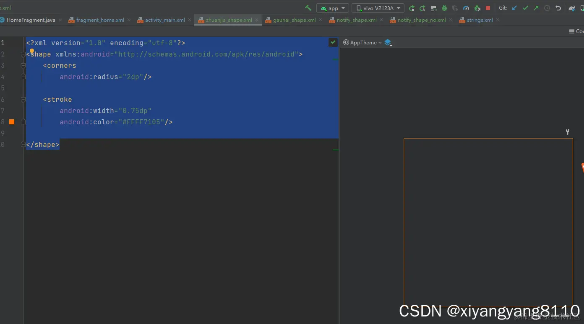Screen dimensions: 584x324
Task: Close the notify_shape.xml tab
Action: click(x=381, y=20)
